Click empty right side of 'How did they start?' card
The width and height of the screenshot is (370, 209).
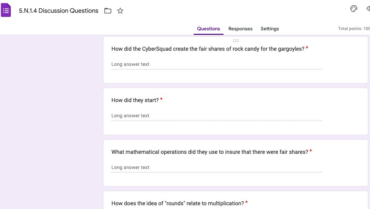click(x=345, y=111)
